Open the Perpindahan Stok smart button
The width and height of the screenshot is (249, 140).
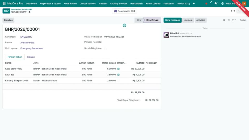(x=125, y=11)
